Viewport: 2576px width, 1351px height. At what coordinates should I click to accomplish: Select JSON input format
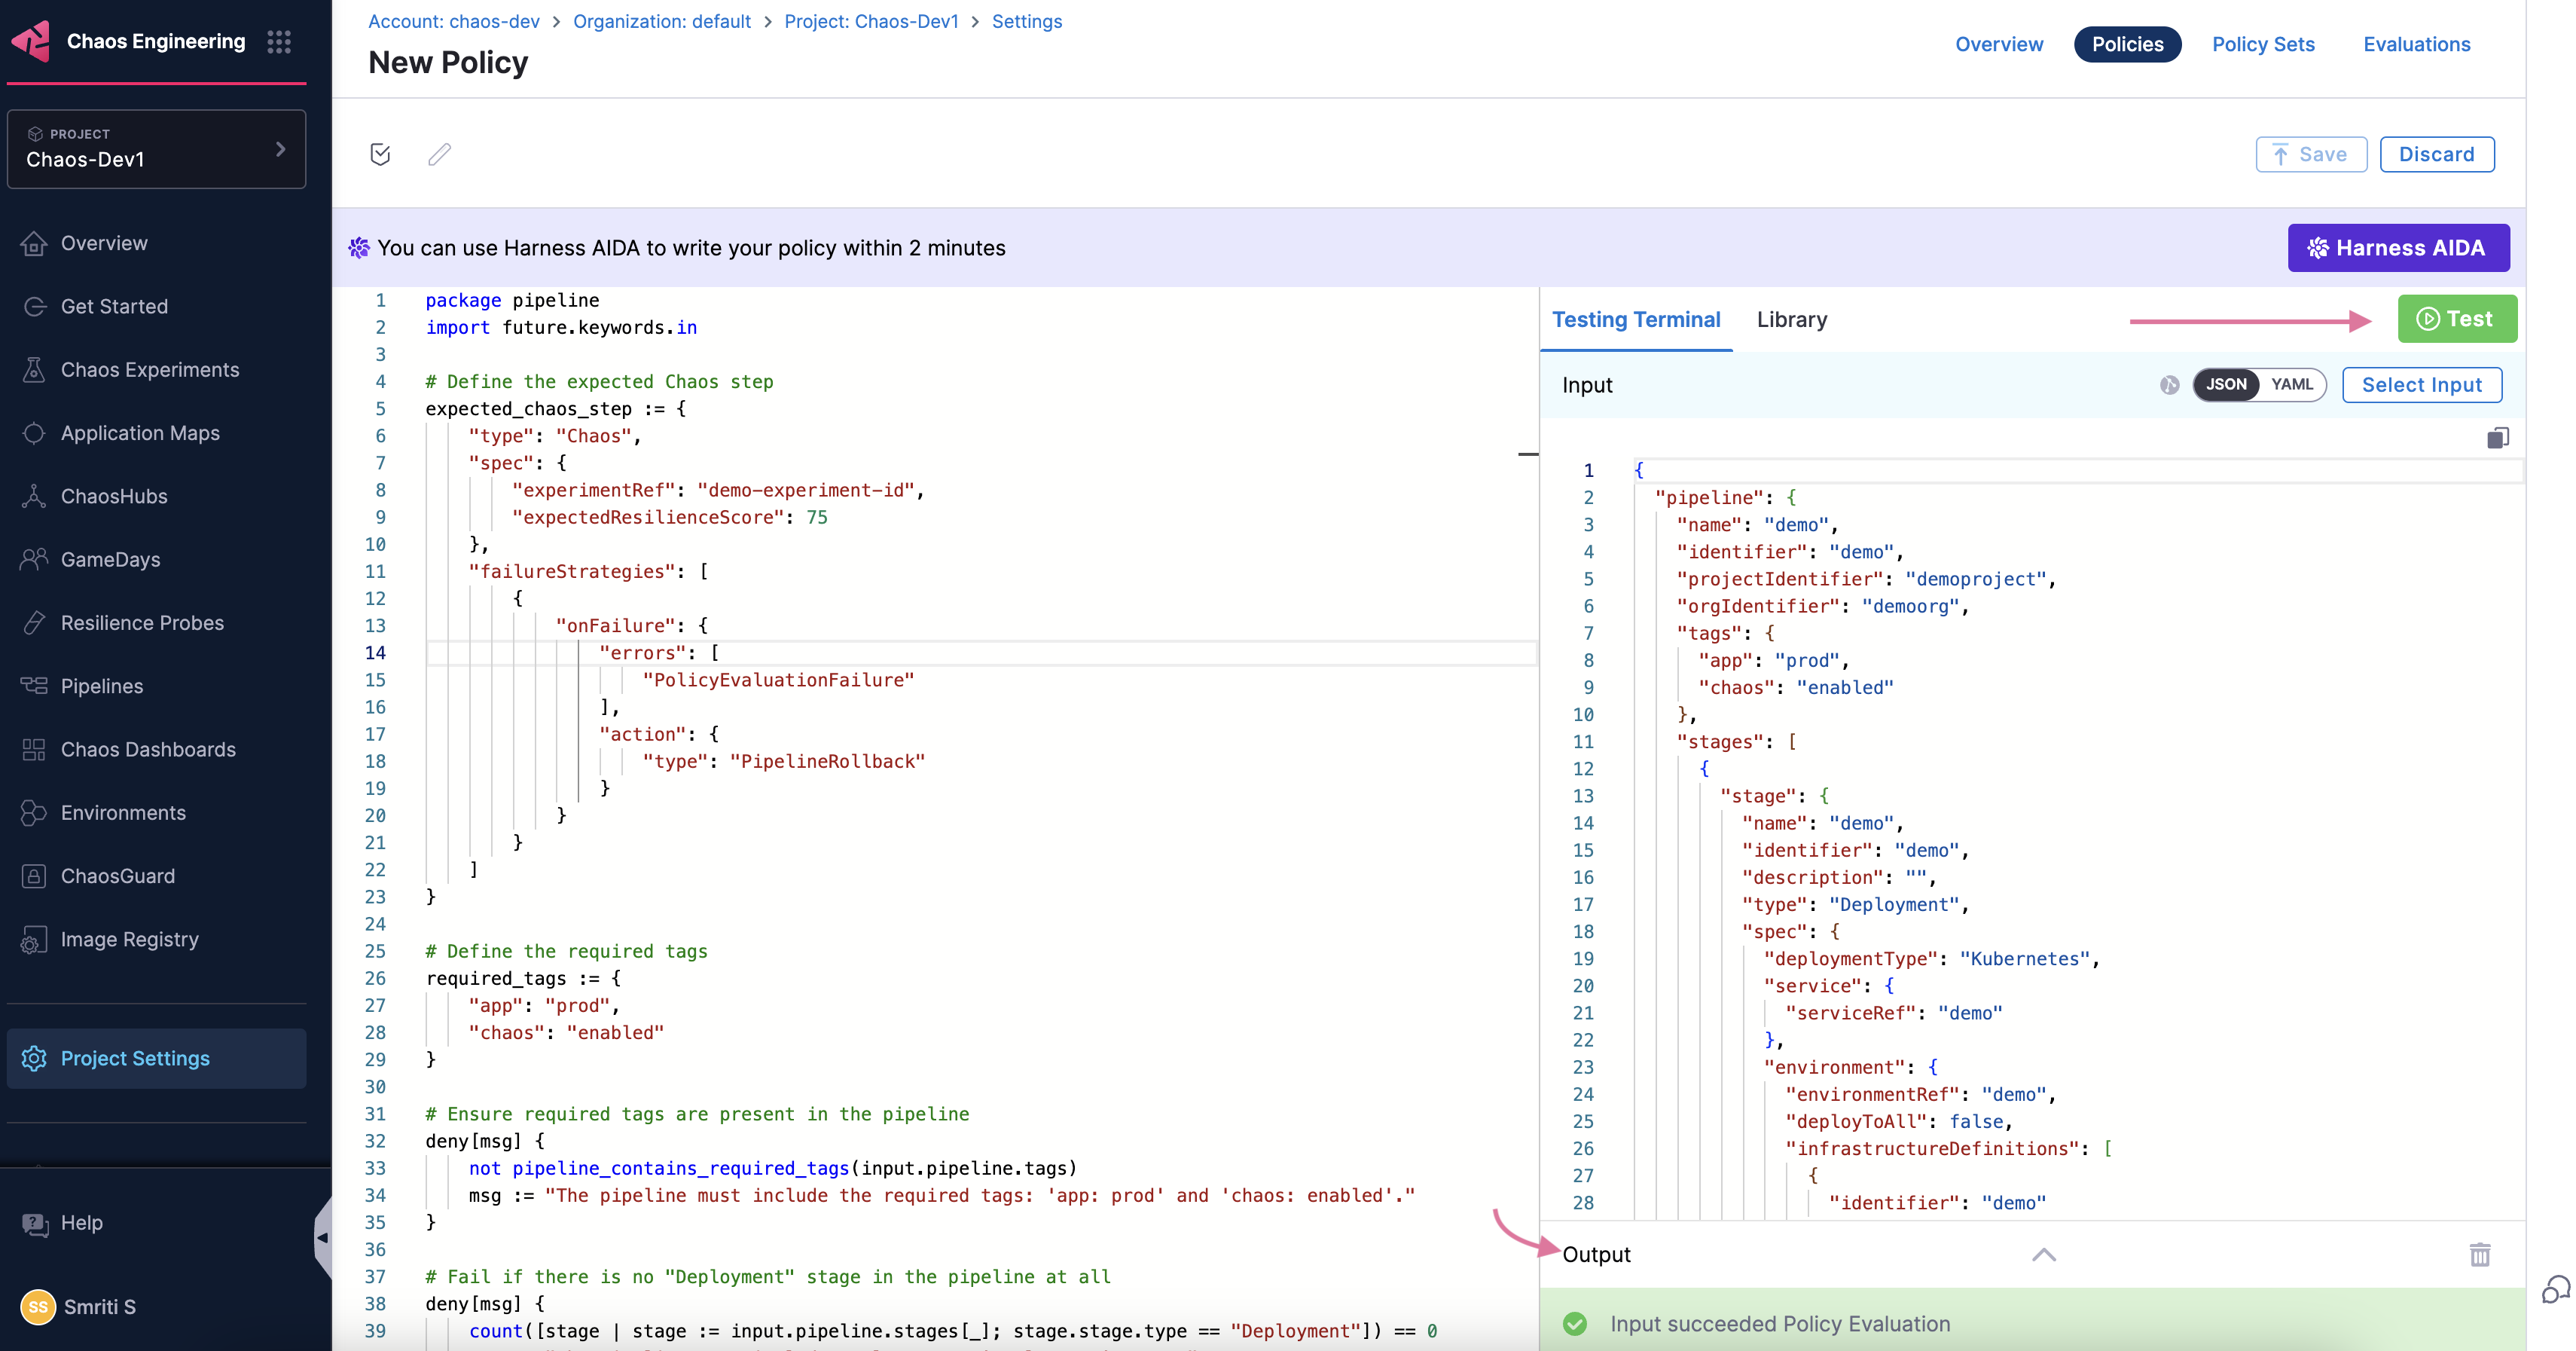(x=2226, y=384)
